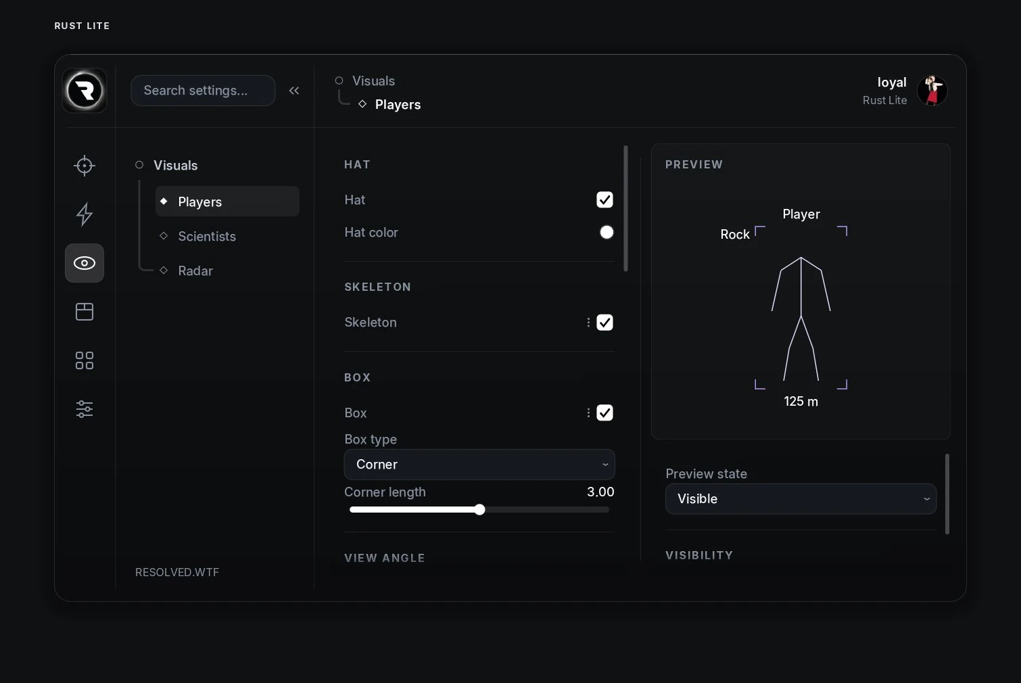Select Players in the sidebar tree
This screenshot has height=683, width=1021.
click(227, 202)
